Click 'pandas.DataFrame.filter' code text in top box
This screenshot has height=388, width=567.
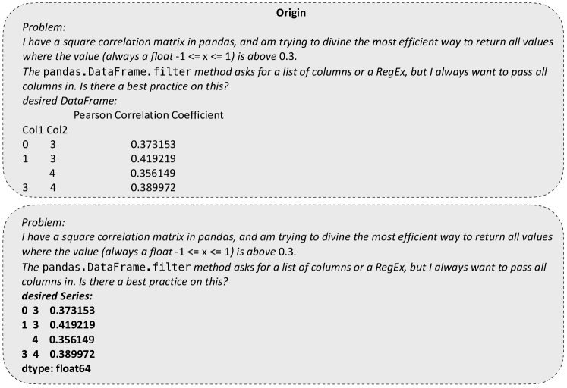tap(117, 72)
